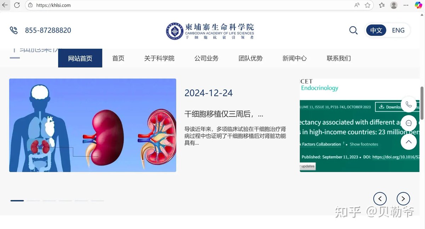Select the first carousel dot indicator
The width and height of the screenshot is (425, 229).
[17, 200]
